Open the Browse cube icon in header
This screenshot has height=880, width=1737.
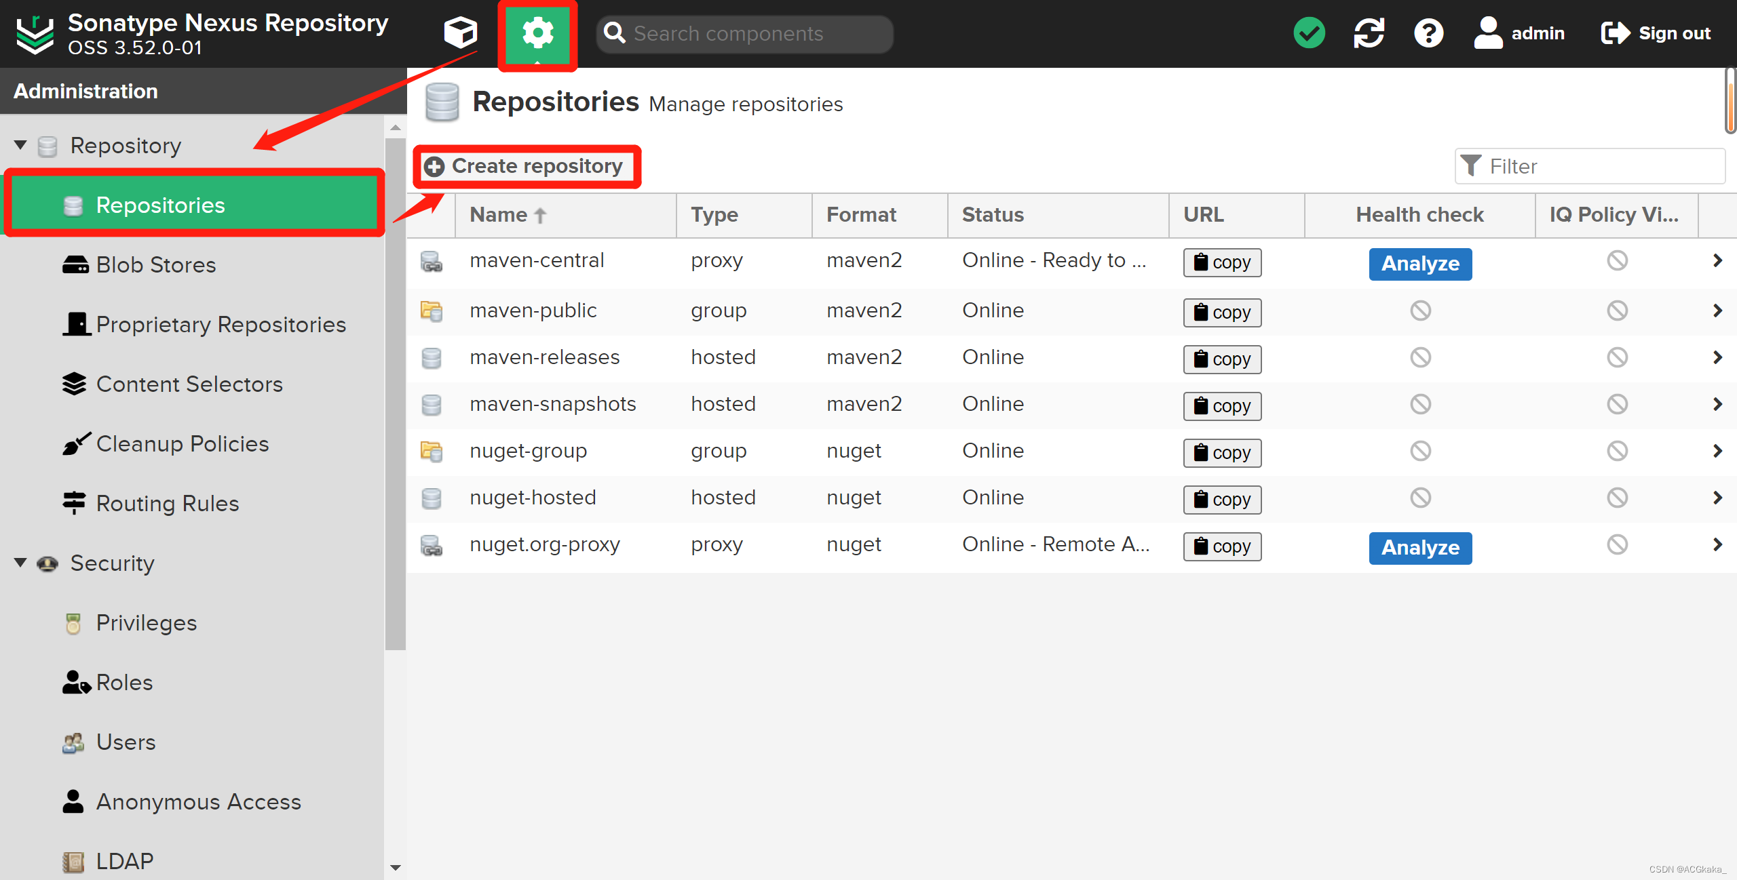click(x=460, y=33)
